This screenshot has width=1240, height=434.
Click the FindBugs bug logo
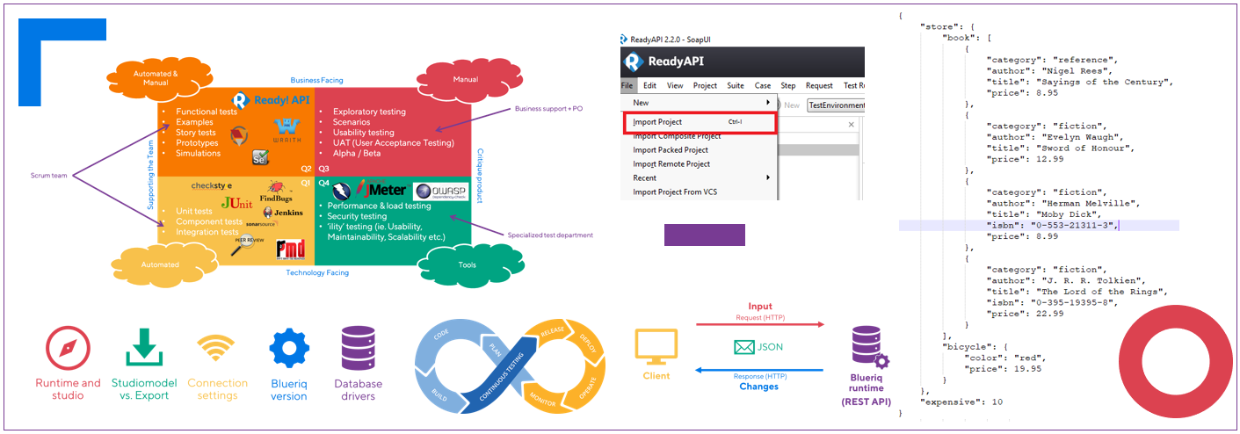[x=276, y=192]
